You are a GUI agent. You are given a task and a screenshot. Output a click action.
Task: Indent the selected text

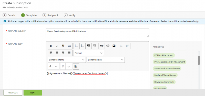88,46
